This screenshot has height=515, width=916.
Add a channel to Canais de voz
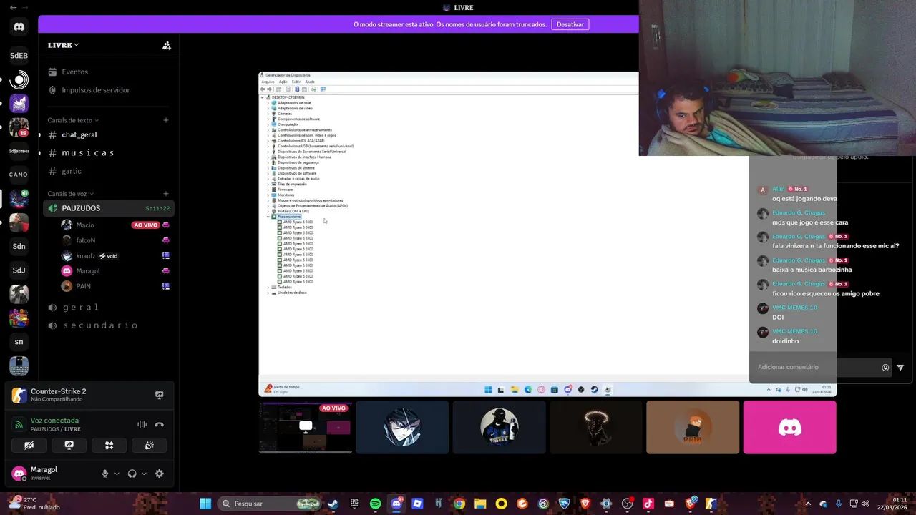point(166,194)
